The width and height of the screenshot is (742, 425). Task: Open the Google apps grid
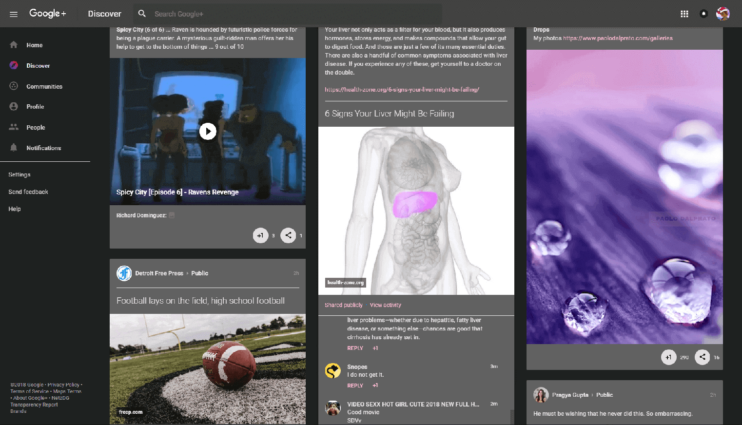pyautogui.click(x=684, y=14)
